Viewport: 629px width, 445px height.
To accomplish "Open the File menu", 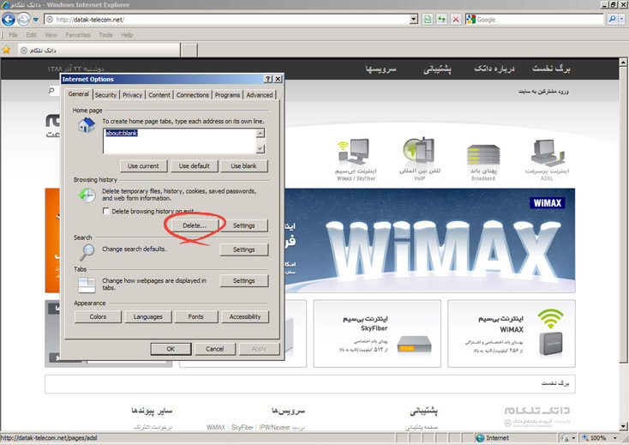I will click(13, 35).
